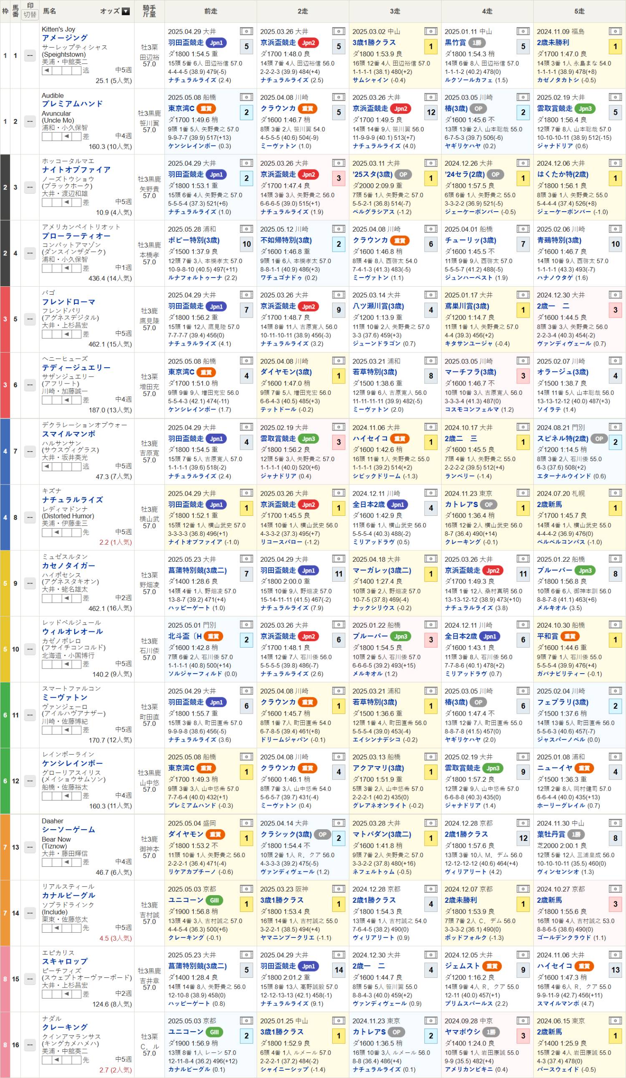The image size is (626, 1078).
Task: Play ミーヴァトン's 2走 クラウンカ race video
Action: coord(338,691)
